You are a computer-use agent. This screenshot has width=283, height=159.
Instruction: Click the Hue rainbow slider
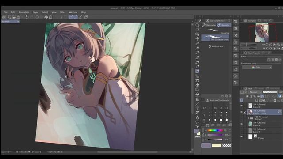click(215, 130)
